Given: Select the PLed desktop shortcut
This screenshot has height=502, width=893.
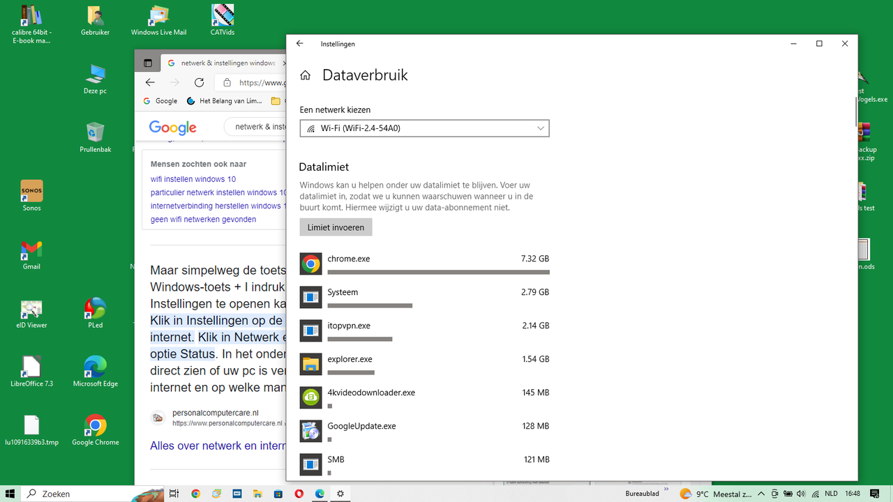Looking at the screenshot, I should point(95,314).
